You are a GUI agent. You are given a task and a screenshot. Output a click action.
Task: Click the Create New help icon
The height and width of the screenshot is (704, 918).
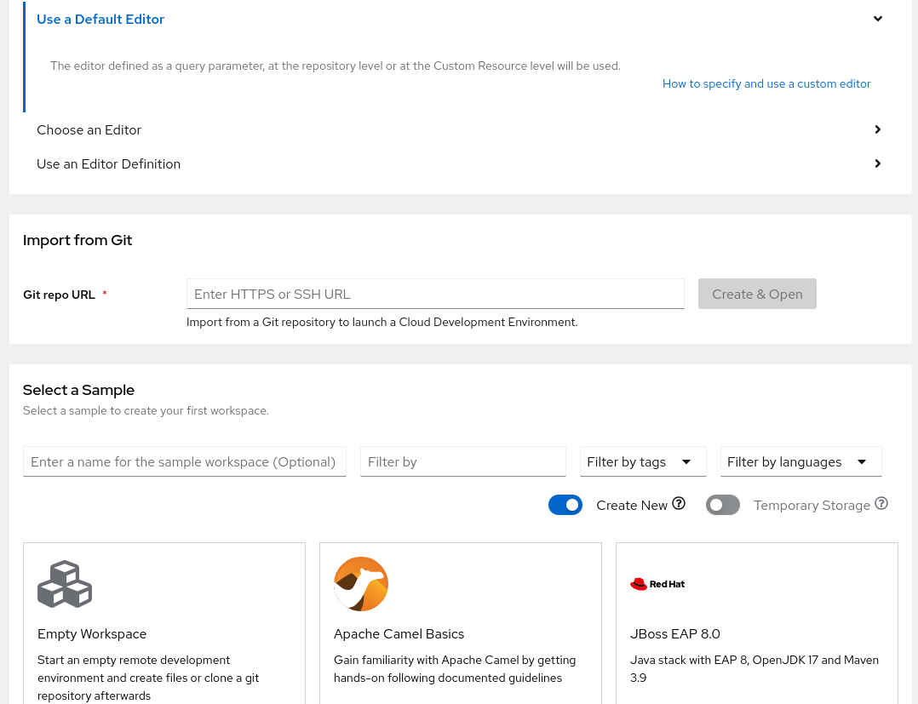[679, 504]
